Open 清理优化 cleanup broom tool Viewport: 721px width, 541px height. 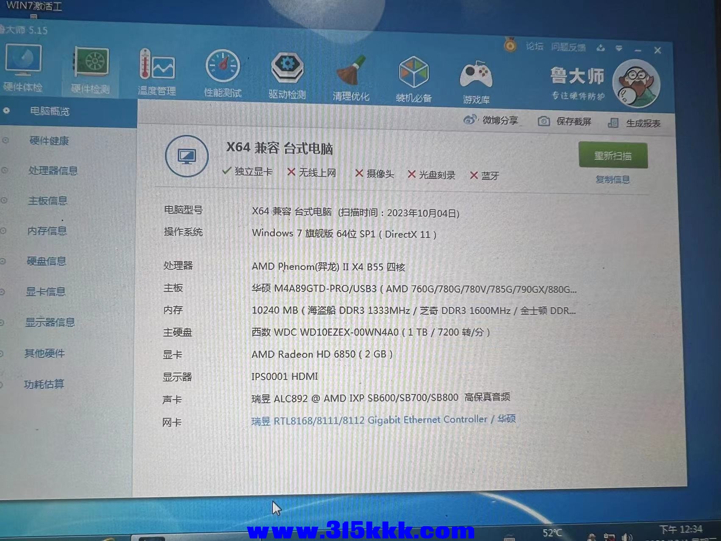point(351,78)
